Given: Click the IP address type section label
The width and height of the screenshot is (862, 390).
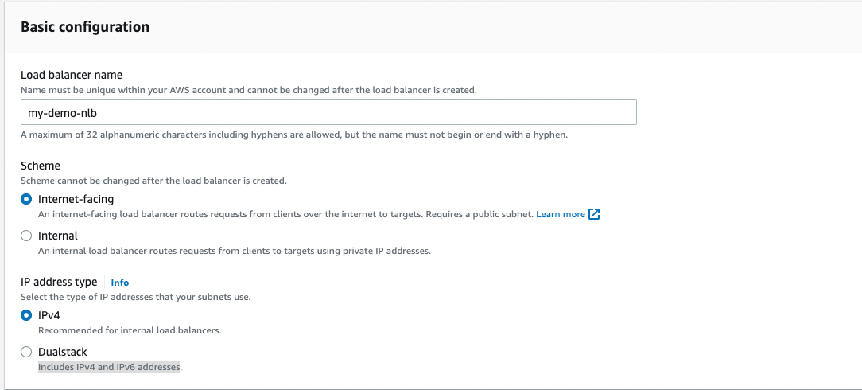Looking at the screenshot, I should tap(59, 282).
